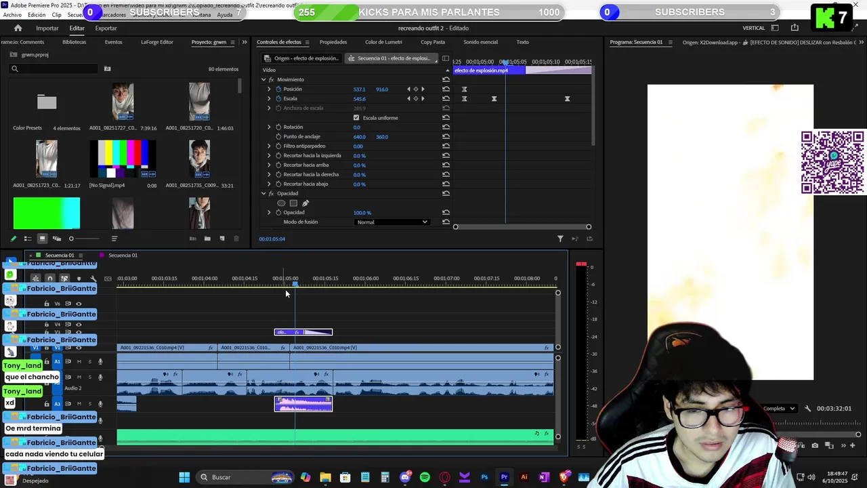Open the Bibliotecas panel tab
This screenshot has width=867, height=488.
[75, 42]
